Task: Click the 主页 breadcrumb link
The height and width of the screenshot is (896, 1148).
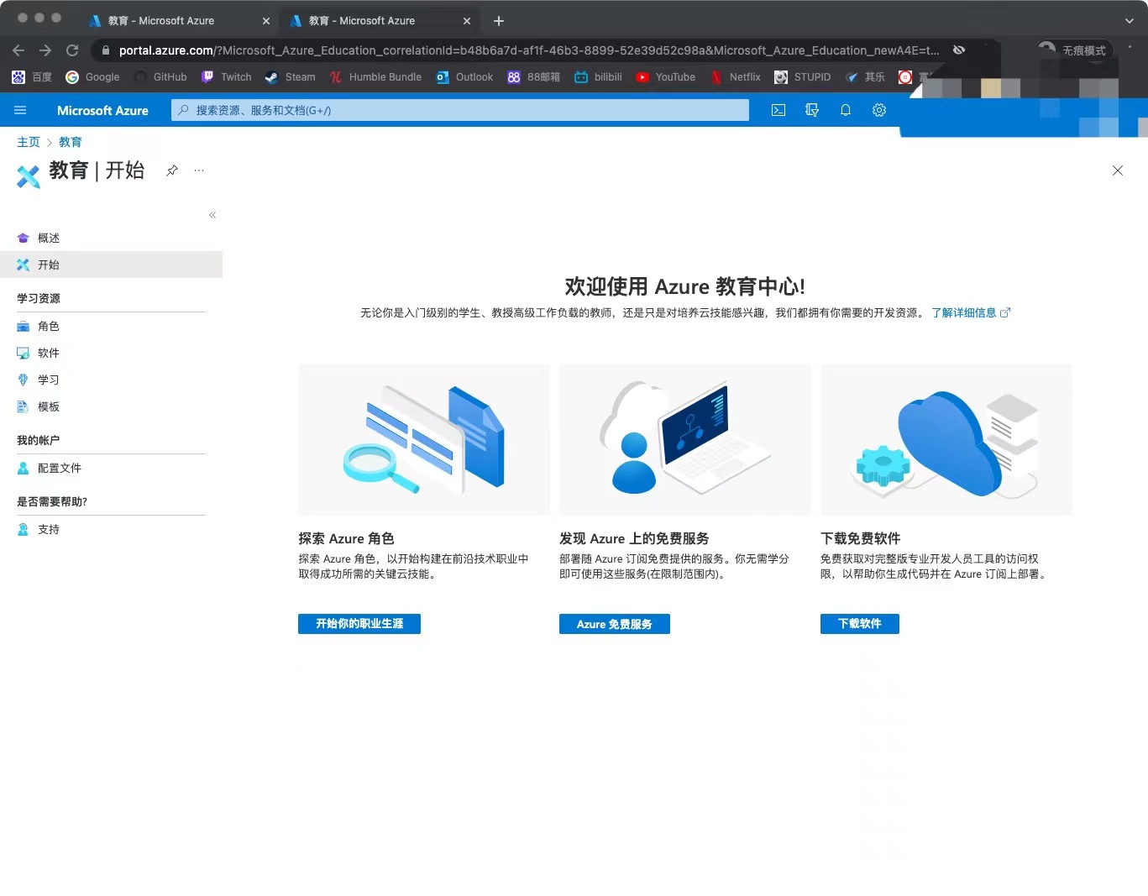Action: pos(29,142)
